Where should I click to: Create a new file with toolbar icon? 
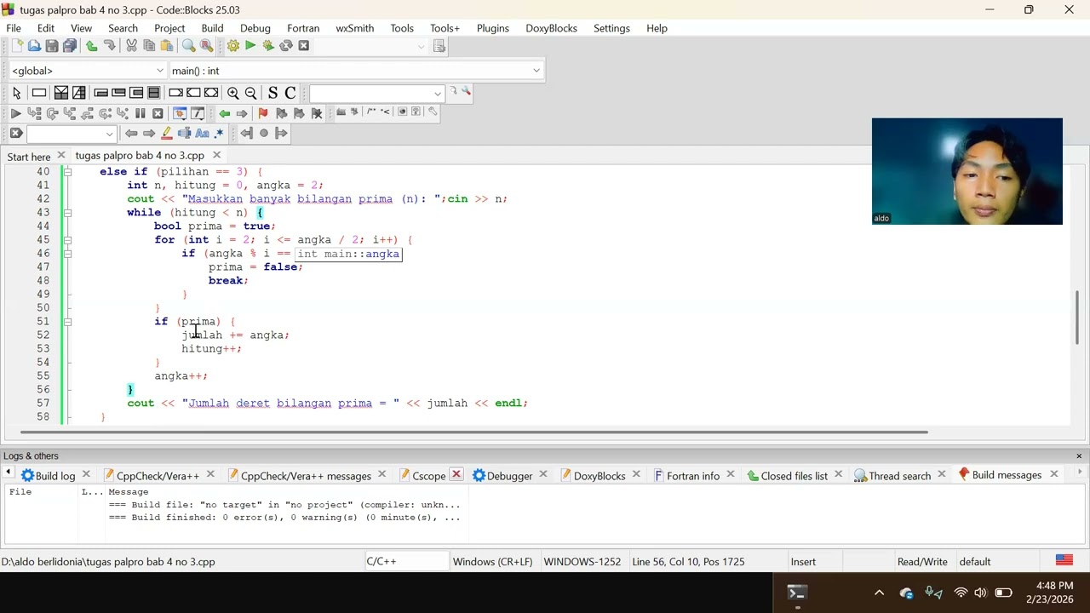click(17, 46)
